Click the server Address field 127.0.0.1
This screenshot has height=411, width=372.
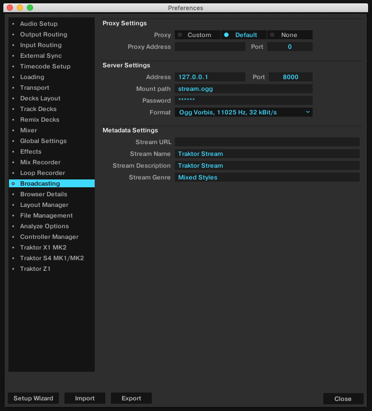(x=210, y=77)
